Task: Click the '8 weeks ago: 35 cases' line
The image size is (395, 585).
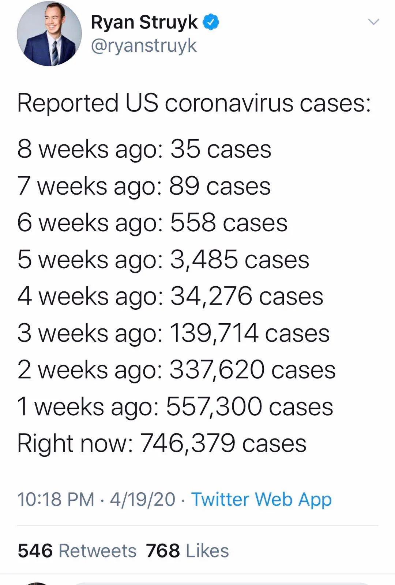Action: coord(144,150)
